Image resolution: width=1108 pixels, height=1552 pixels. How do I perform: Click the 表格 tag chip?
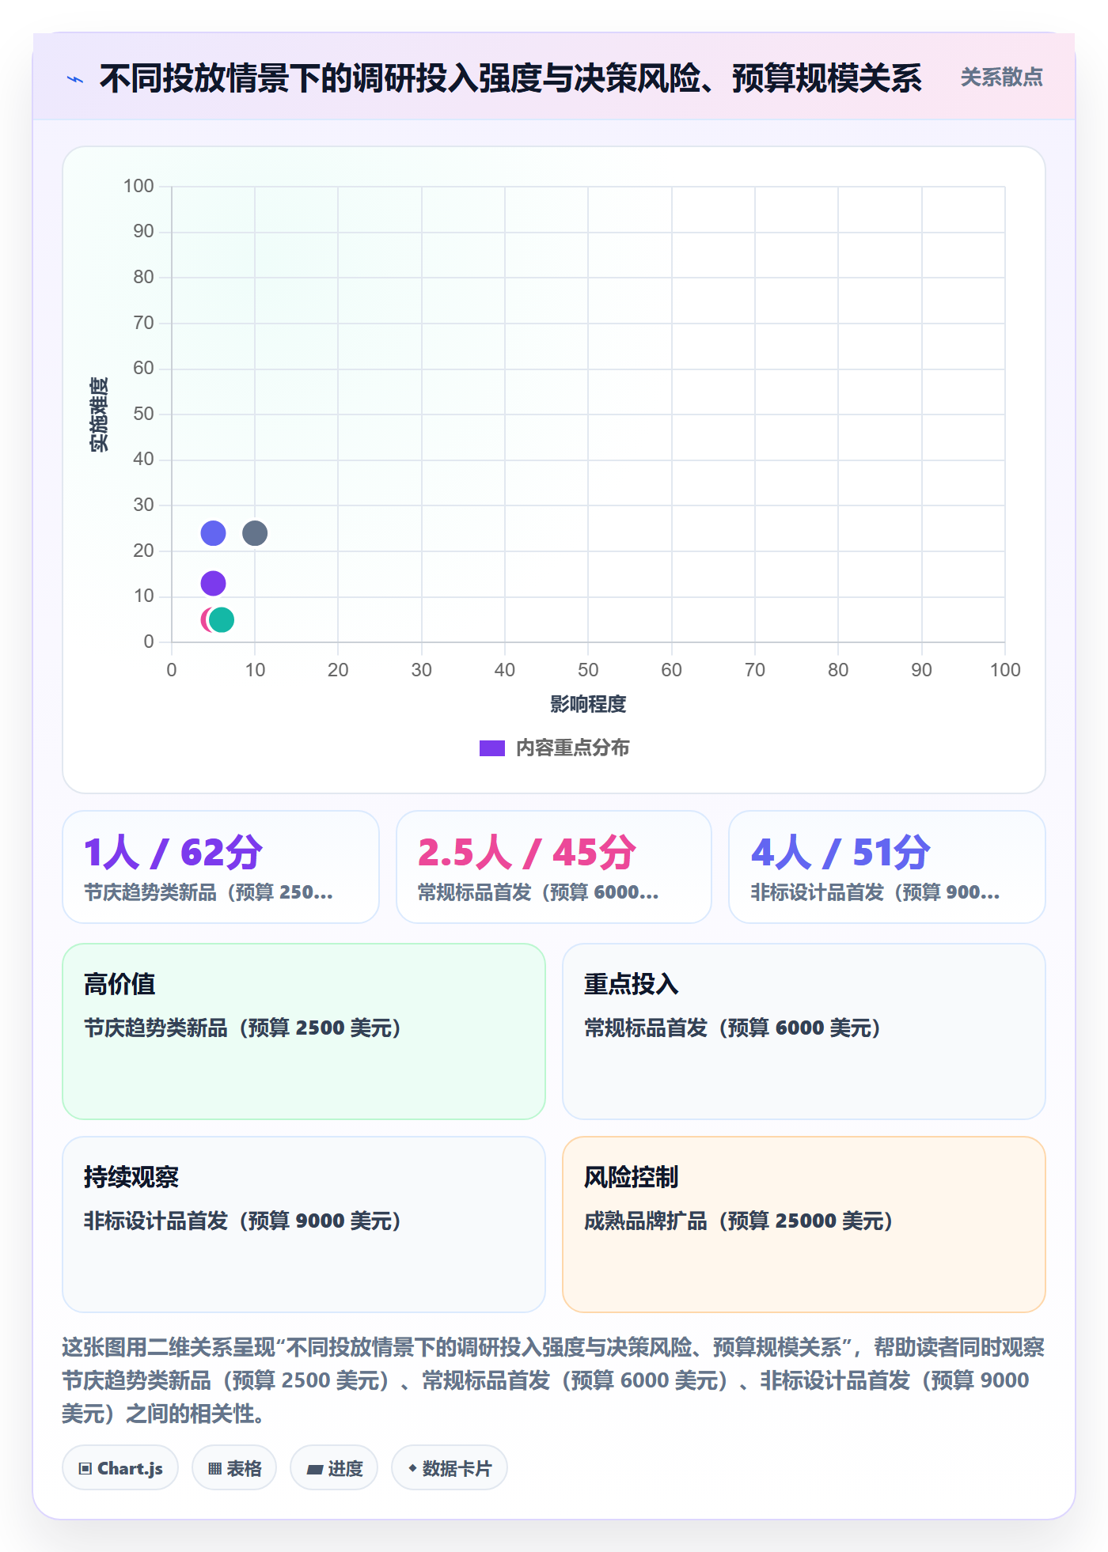234,1468
